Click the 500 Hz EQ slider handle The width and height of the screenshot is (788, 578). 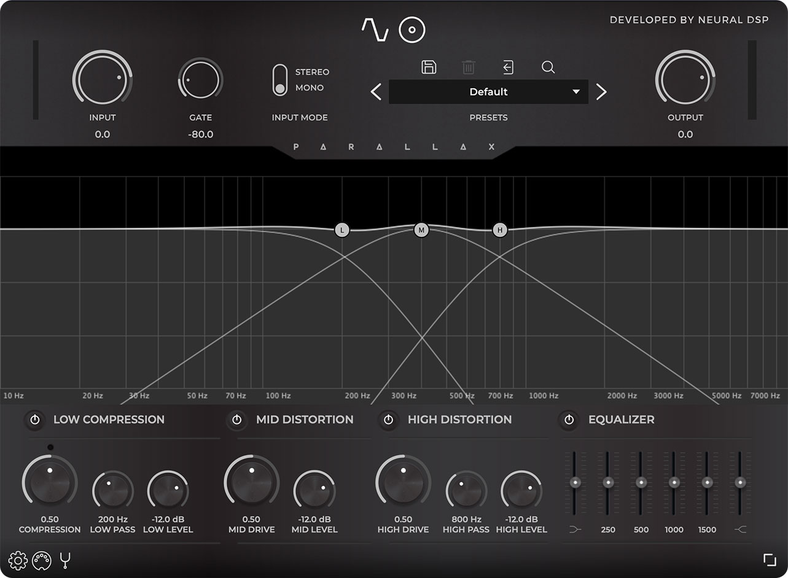pyautogui.click(x=641, y=482)
